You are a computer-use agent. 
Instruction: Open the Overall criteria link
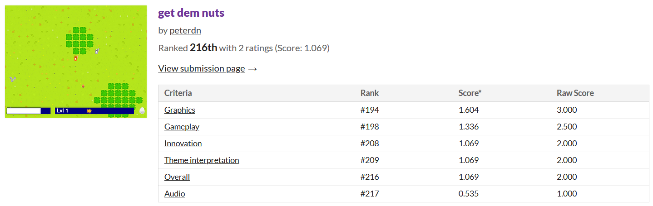point(177,177)
